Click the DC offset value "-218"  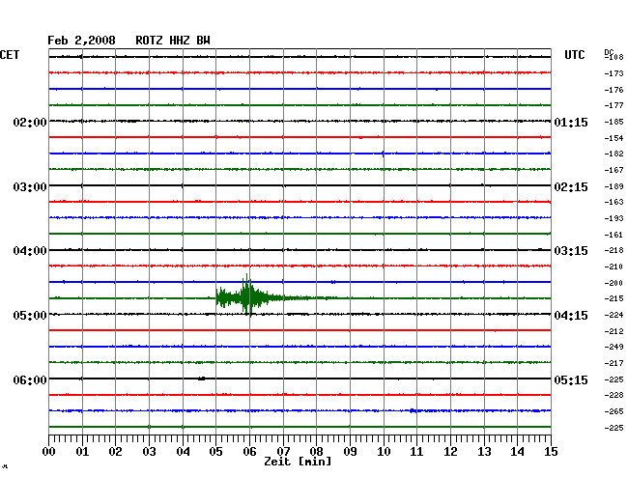click(614, 250)
